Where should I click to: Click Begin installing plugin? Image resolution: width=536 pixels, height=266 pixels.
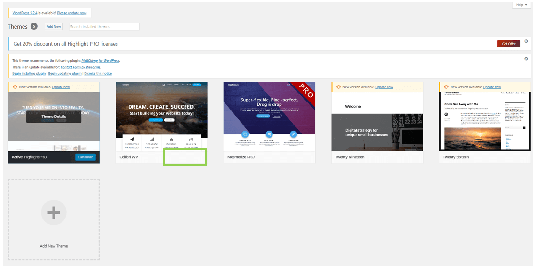pyautogui.click(x=29, y=74)
